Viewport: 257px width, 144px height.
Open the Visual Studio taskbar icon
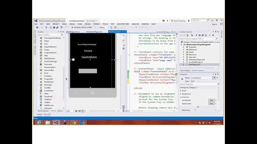point(56,122)
